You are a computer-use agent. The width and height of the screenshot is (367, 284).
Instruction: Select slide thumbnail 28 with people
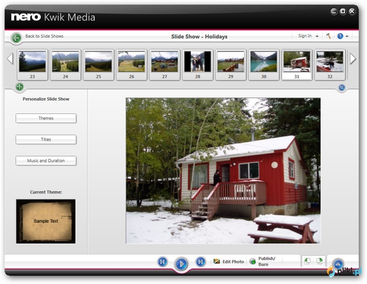[198, 65]
